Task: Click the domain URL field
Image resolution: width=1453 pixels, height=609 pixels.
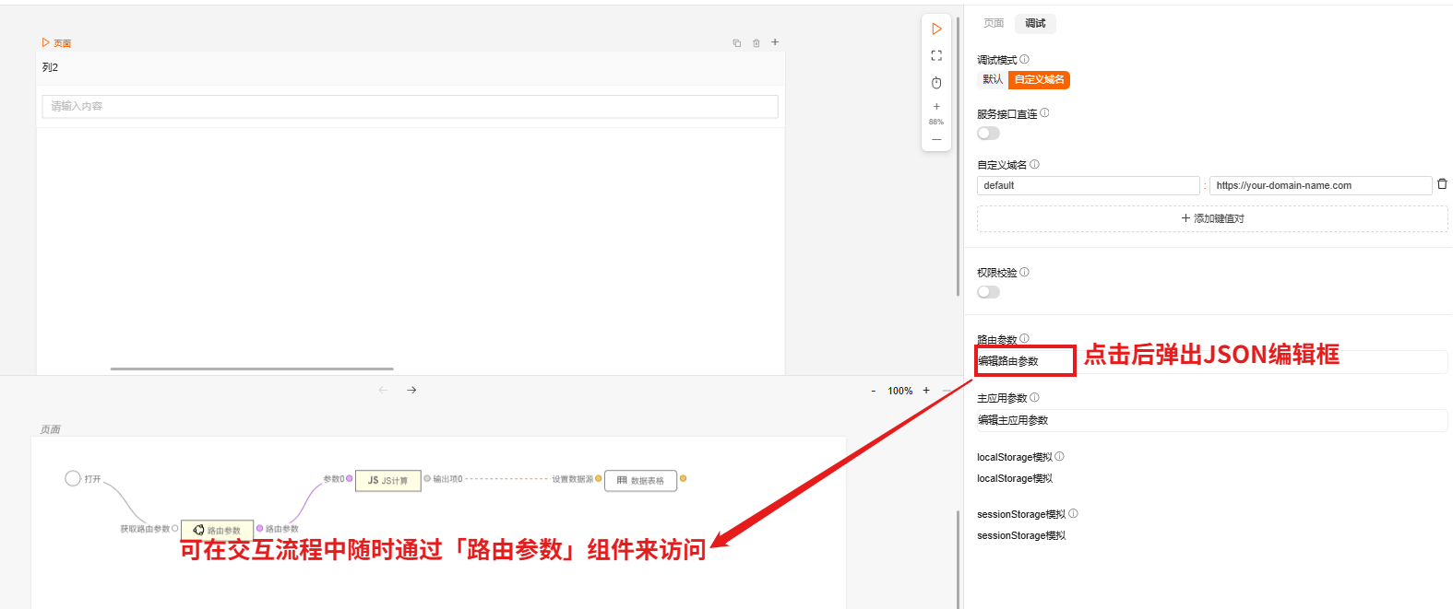Action: (1321, 185)
